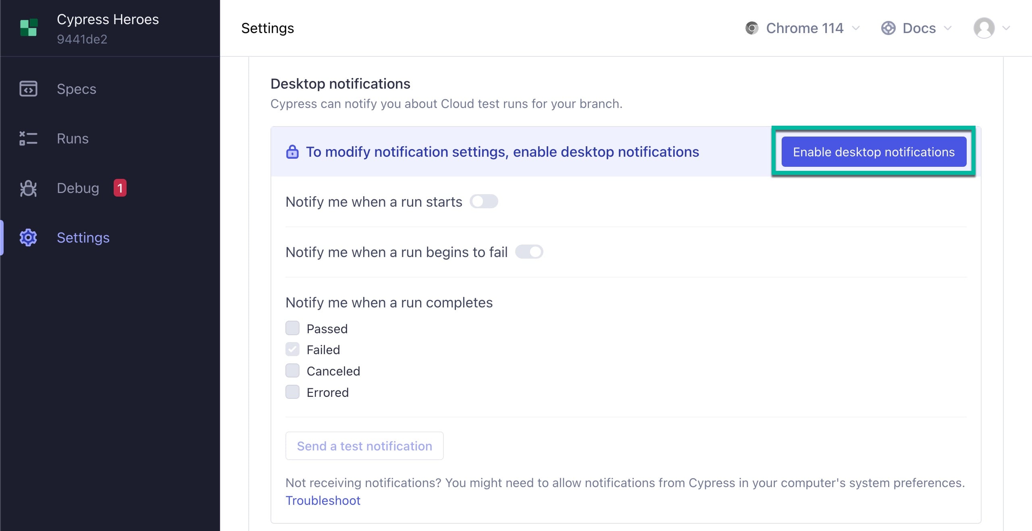Click the Runs sidebar icon
This screenshot has height=531, width=1032.
(x=29, y=138)
